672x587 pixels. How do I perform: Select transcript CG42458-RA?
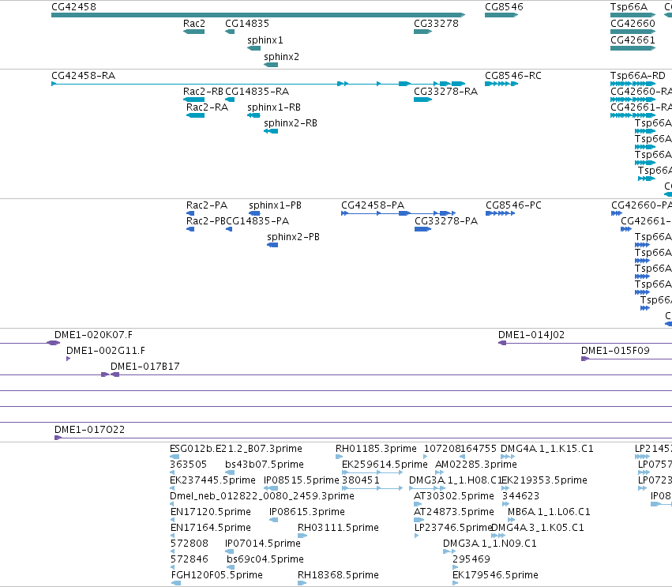point(258,84)
